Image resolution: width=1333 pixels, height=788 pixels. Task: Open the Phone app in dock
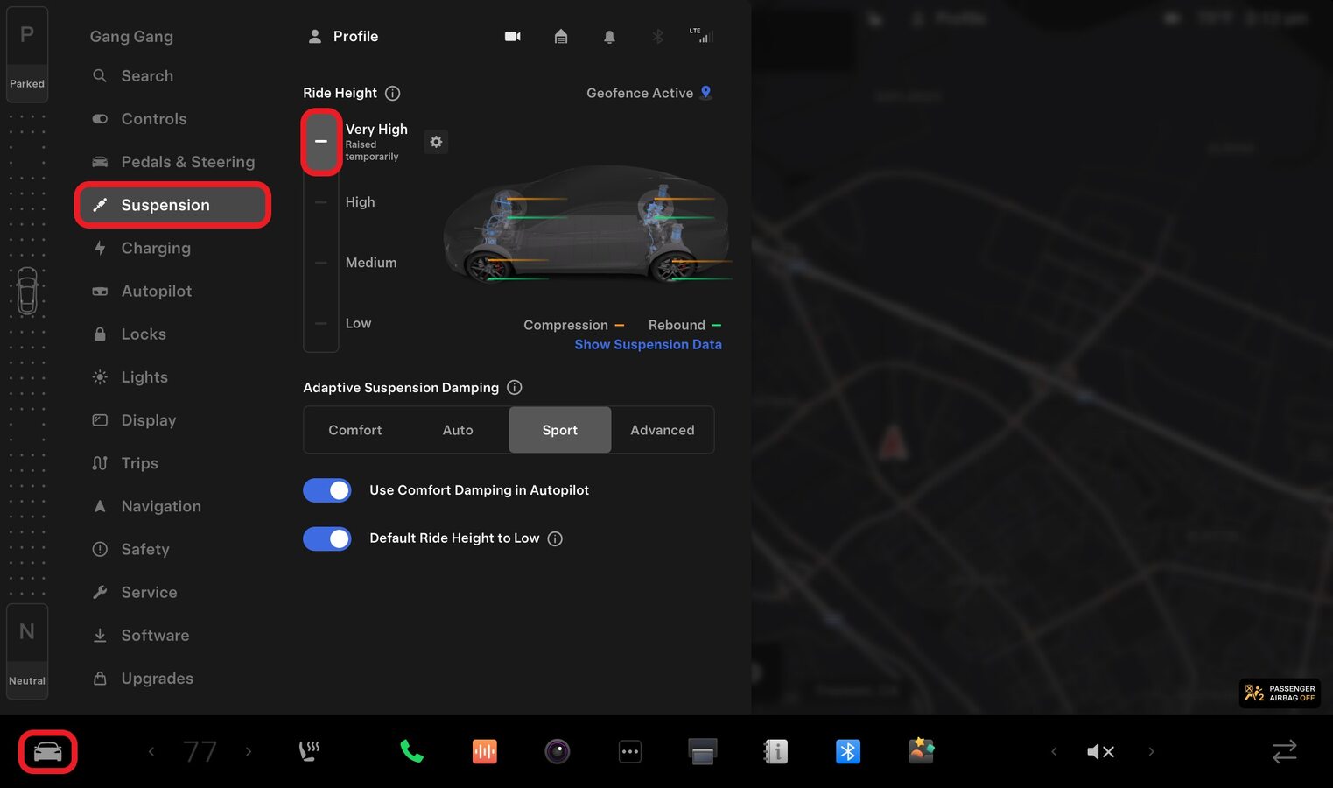pyautogui.click(x=411, y=751)
